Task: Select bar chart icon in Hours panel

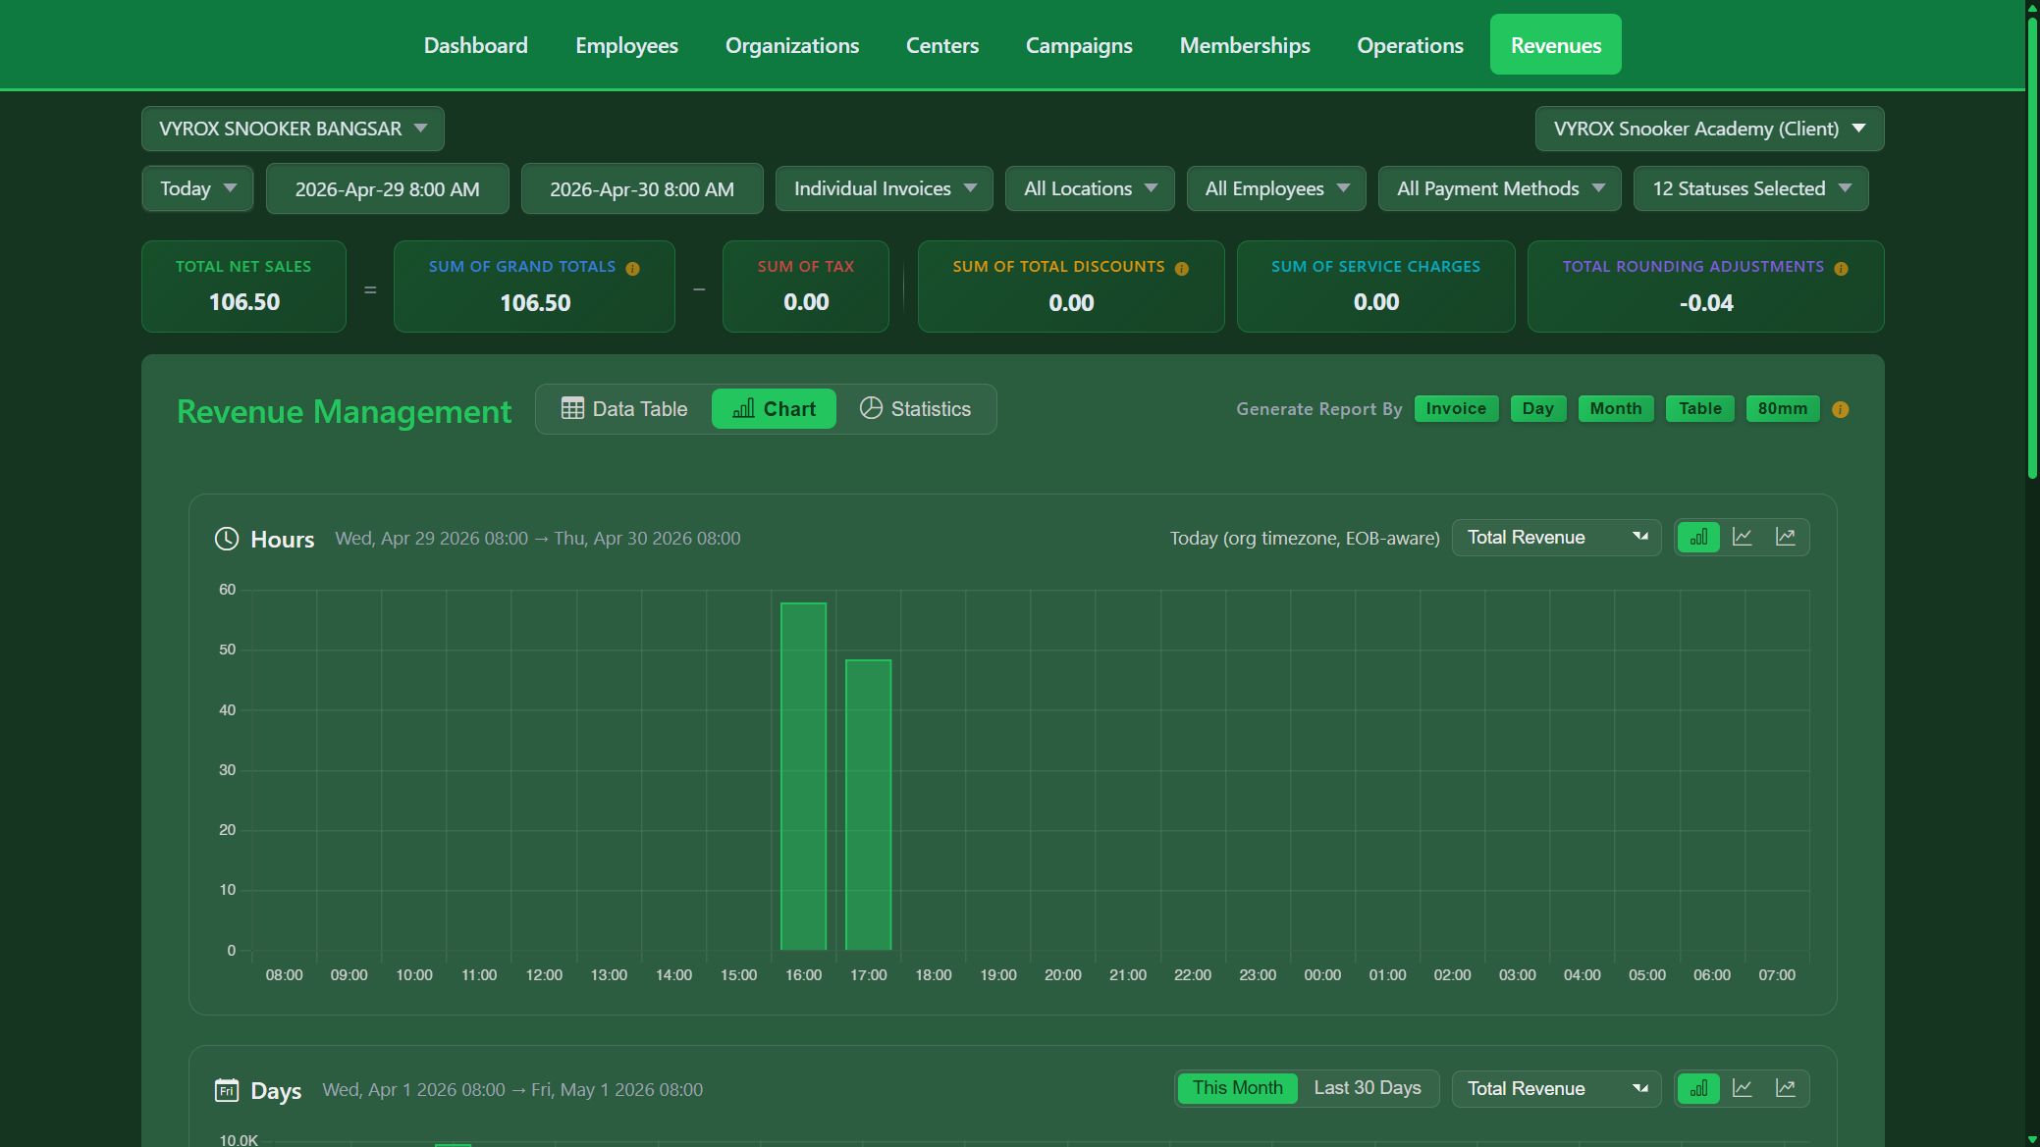Action: [x=1699, y=538]
